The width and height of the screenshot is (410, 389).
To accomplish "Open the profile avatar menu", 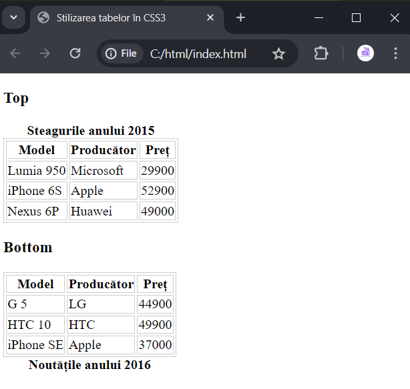I will coord(365,53).
